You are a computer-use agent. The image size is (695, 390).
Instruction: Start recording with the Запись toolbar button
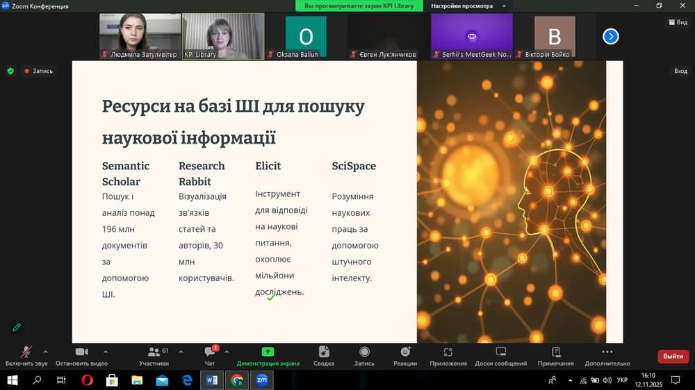tap(364, 355)
